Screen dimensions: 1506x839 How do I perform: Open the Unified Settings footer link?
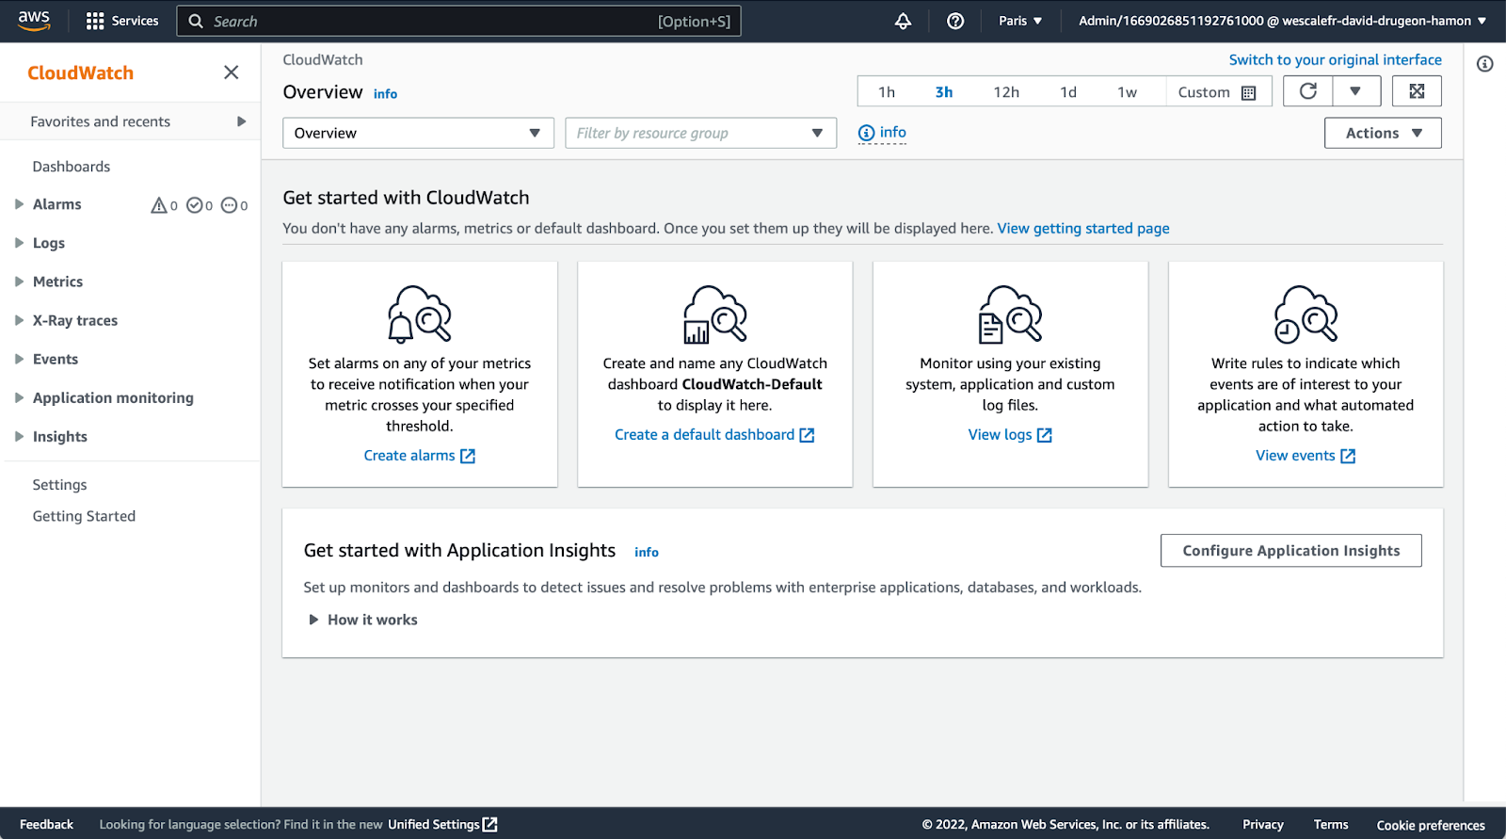[442, 824]
